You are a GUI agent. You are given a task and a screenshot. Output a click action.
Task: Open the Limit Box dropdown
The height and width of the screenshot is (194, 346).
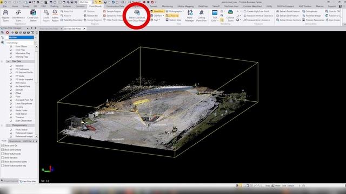[164, 11]
